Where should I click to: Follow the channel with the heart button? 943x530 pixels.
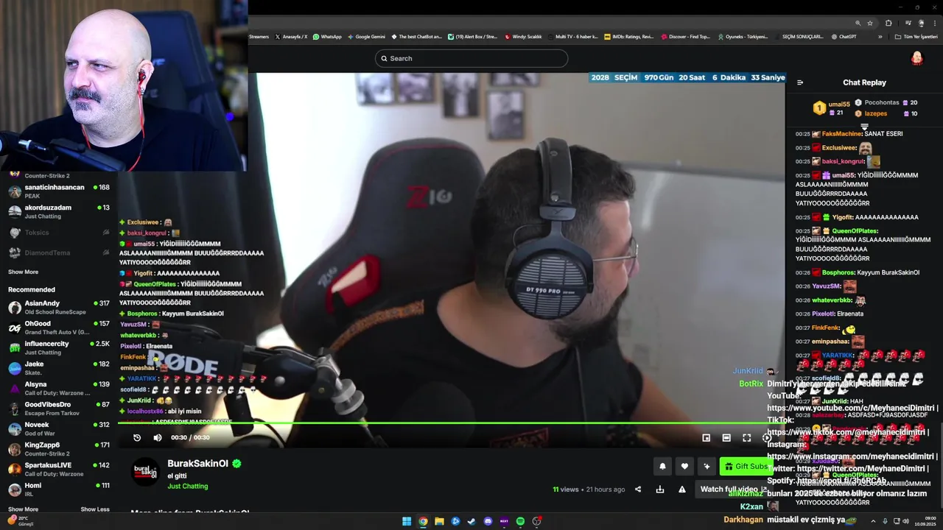[684, 466]
